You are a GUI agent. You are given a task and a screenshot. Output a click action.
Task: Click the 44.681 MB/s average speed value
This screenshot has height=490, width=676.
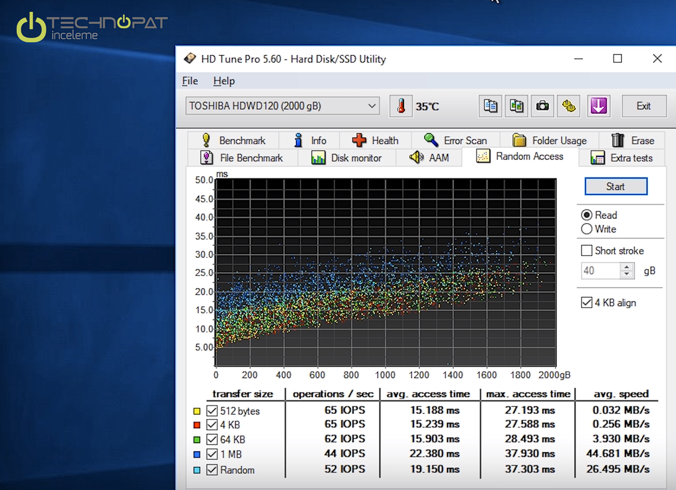click(618, 454)
